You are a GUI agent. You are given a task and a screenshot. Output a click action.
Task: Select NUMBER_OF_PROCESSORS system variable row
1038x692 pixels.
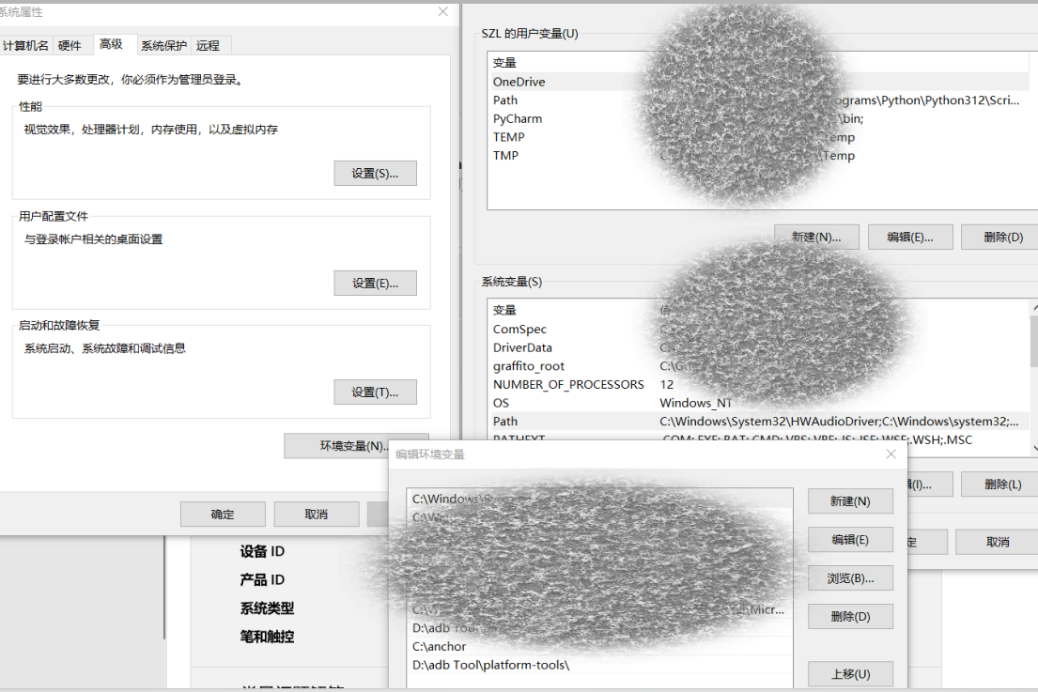pyautogui.click(x=759, y=384)
